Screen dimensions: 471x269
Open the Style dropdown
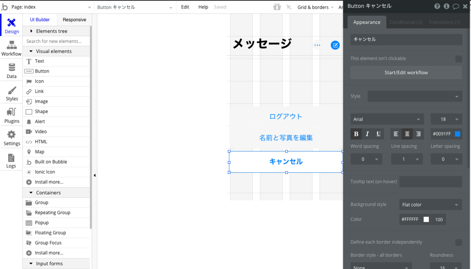415,96
